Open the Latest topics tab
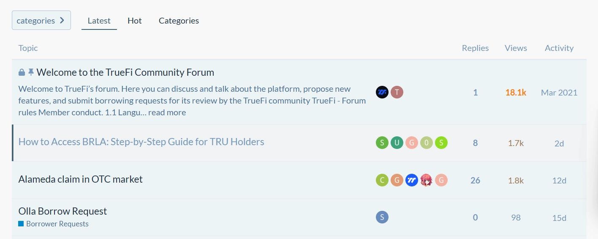598x239 pixels. coord(99,21)
